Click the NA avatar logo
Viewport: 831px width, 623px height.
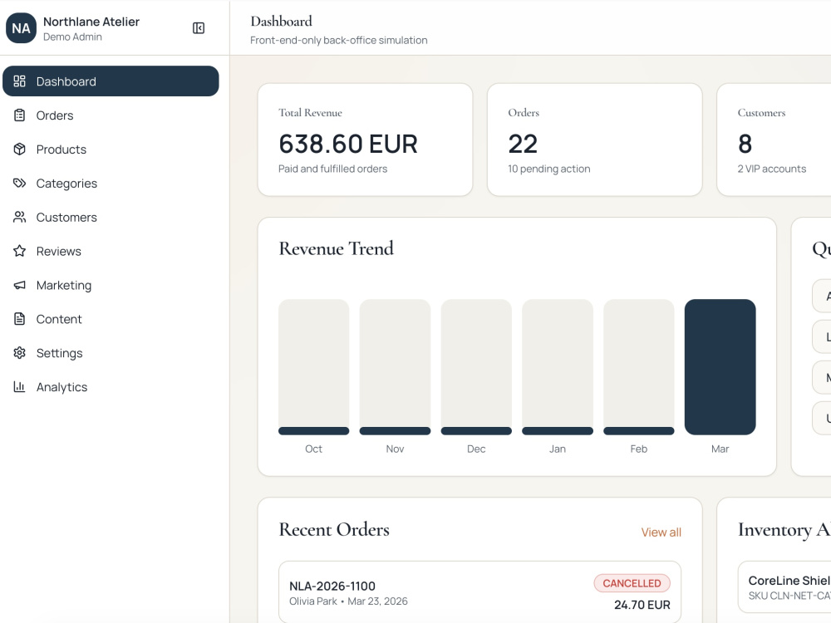pos(22,28)
